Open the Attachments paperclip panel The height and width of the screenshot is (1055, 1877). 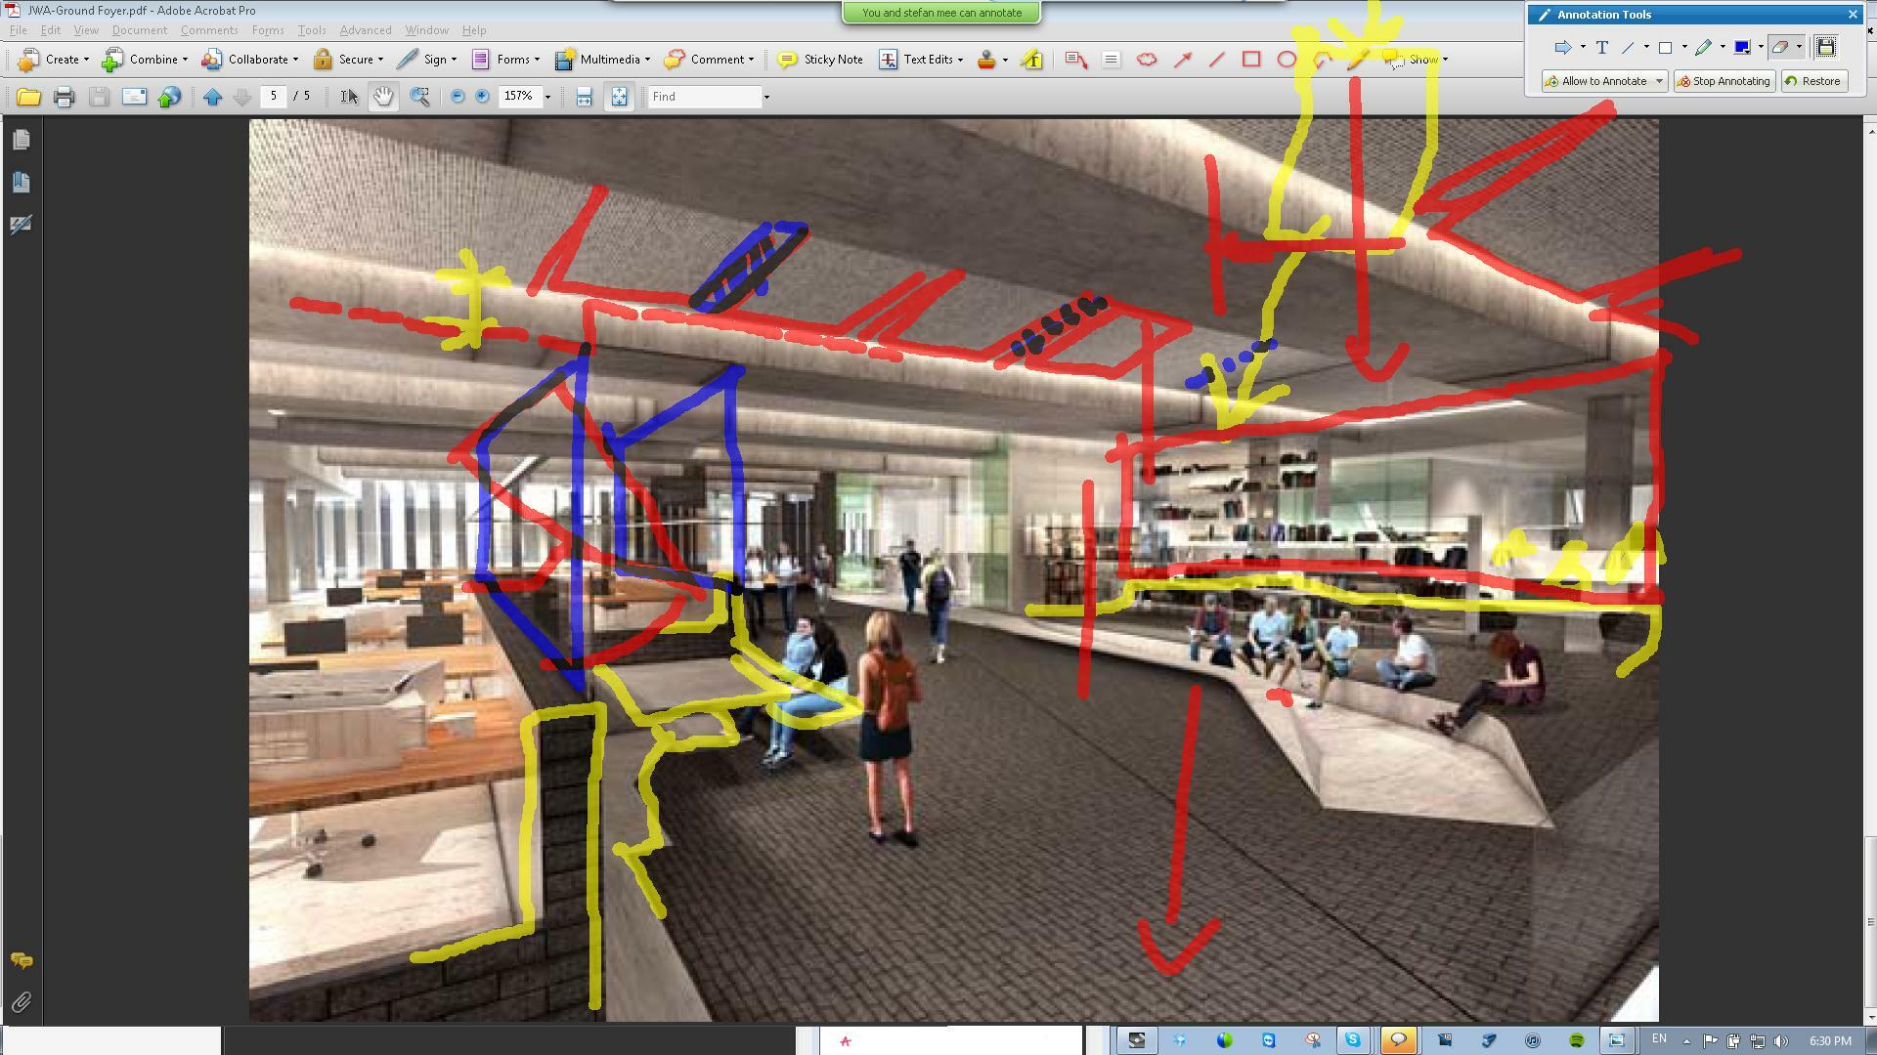click(x=21, y=1002)
